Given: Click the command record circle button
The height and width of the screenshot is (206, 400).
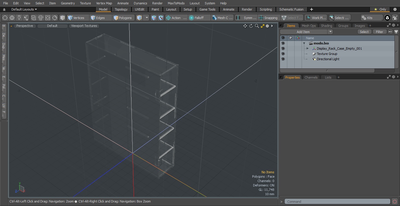Looking at the screenshot, I should click(395, 202).
